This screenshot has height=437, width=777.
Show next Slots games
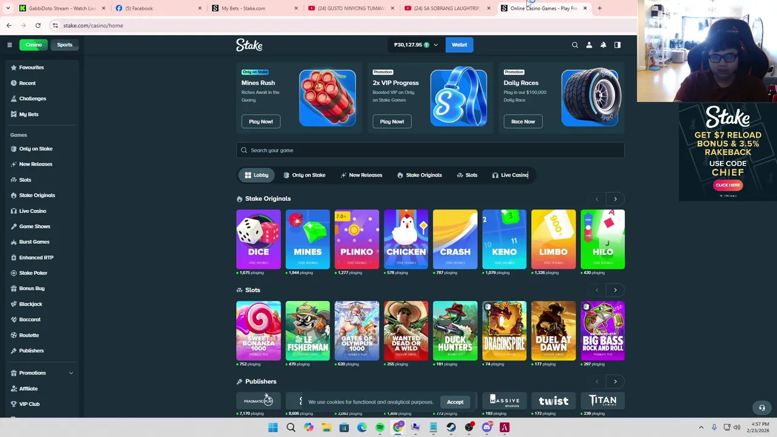point(615,290)
